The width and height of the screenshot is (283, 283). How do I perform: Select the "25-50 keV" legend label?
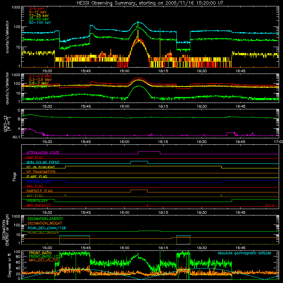coord(39,19)
